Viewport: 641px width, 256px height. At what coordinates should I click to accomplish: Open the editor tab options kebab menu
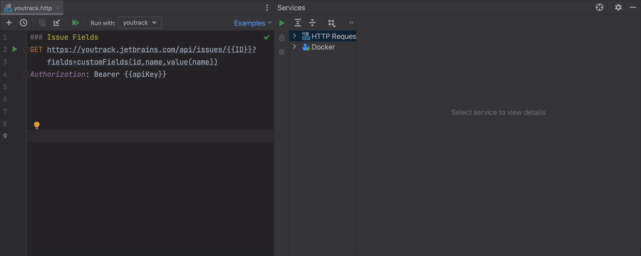[267, 8]
